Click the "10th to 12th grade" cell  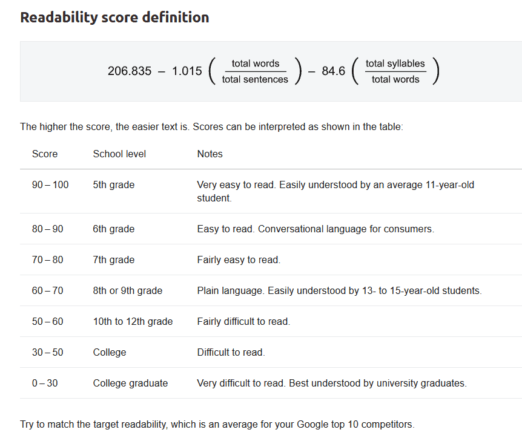(133, 322)
